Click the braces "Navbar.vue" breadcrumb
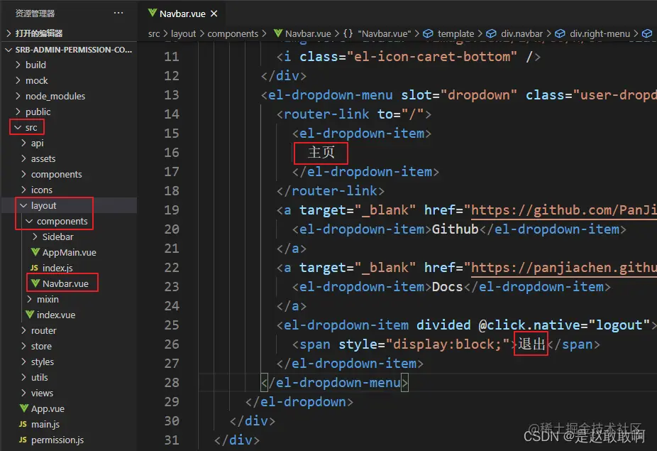The height and width of the screenshot is (451, 657). point(377,33)
